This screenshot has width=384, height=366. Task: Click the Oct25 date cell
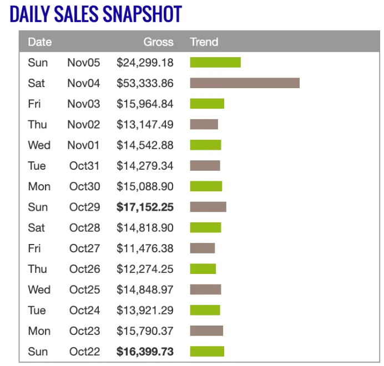click(84, 289)
